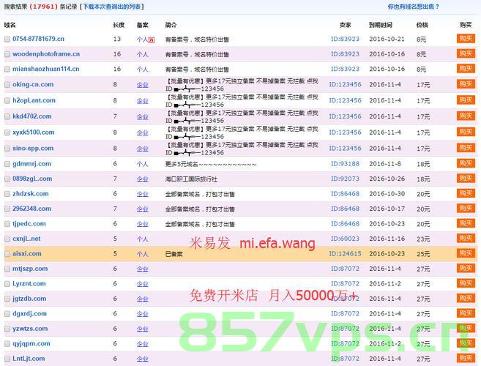Check the box beside zhdzsk.com
This screenshot has height=366, width=481.
[7, 194]
